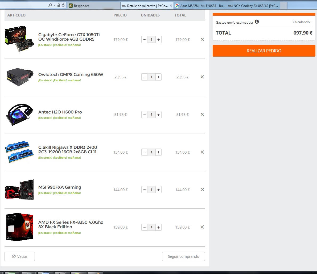Screen dimensions: 317x274
Task: Click the Antec H2O H600 Pro thumbnail
Action: coord(20,115)
